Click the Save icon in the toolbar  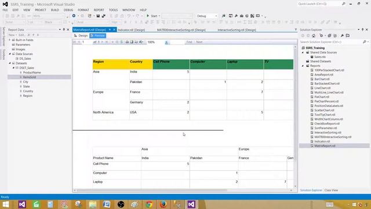click(98, 16)
